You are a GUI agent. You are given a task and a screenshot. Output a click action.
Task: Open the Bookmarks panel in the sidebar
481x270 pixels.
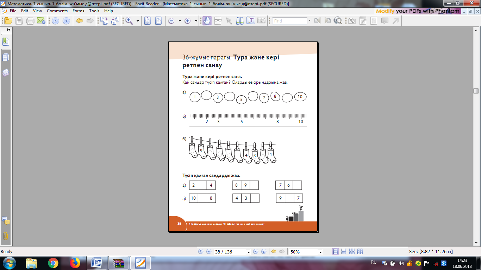[6, 42]
